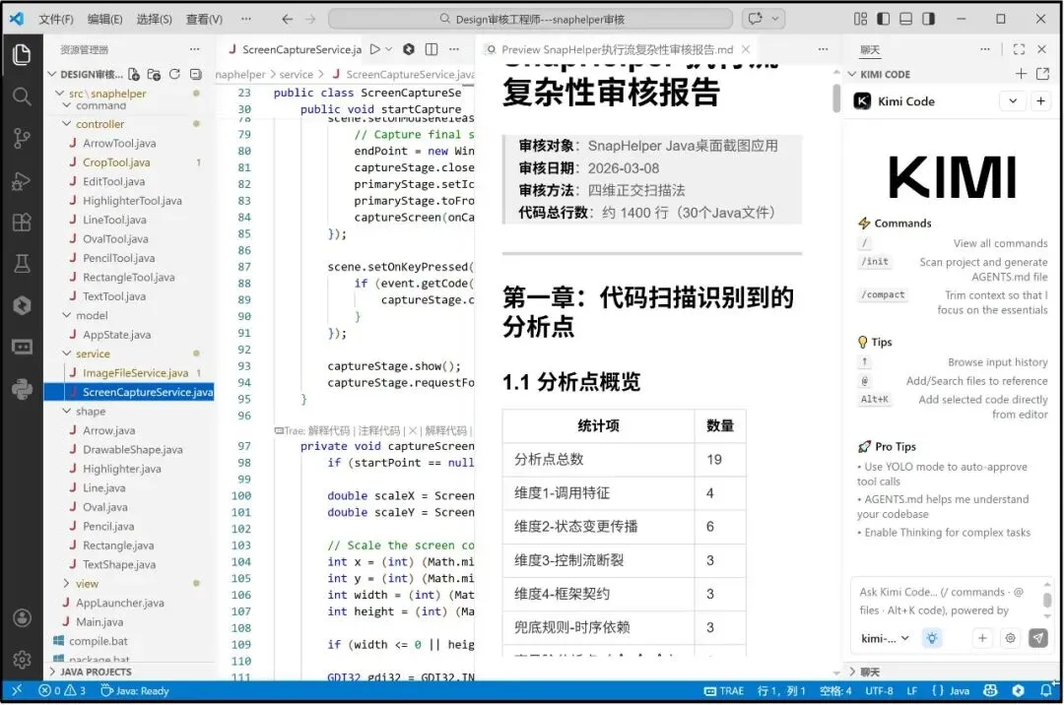This screenshot has width=1064, height=705.
Task: Click the Java: Ready status item
Action: tap(134, 691)
